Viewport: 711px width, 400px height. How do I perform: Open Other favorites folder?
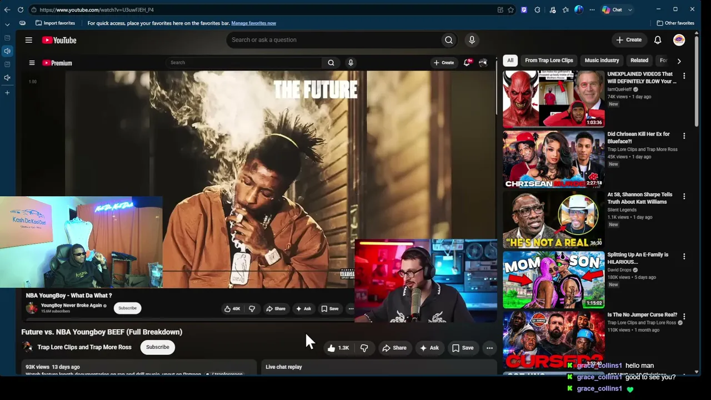[x=675, y=23]
